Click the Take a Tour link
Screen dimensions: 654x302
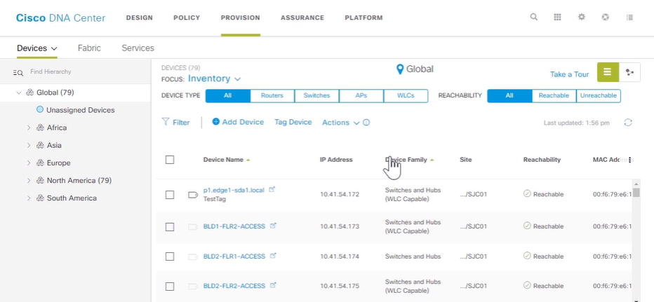point(569,74)
